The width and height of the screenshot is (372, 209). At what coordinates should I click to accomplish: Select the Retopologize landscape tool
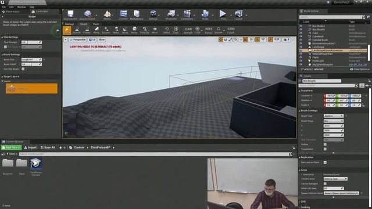pos(134,30)
